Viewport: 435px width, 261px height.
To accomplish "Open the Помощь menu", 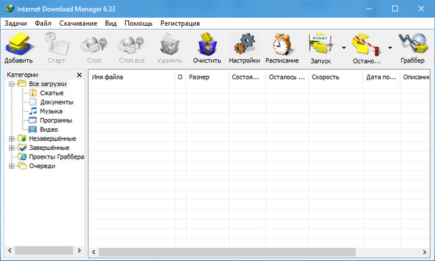I will (x=139, y=24).
